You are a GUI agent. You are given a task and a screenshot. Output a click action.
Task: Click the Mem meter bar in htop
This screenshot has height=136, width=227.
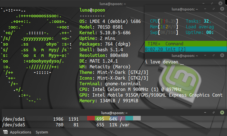[x=164, y=27]
